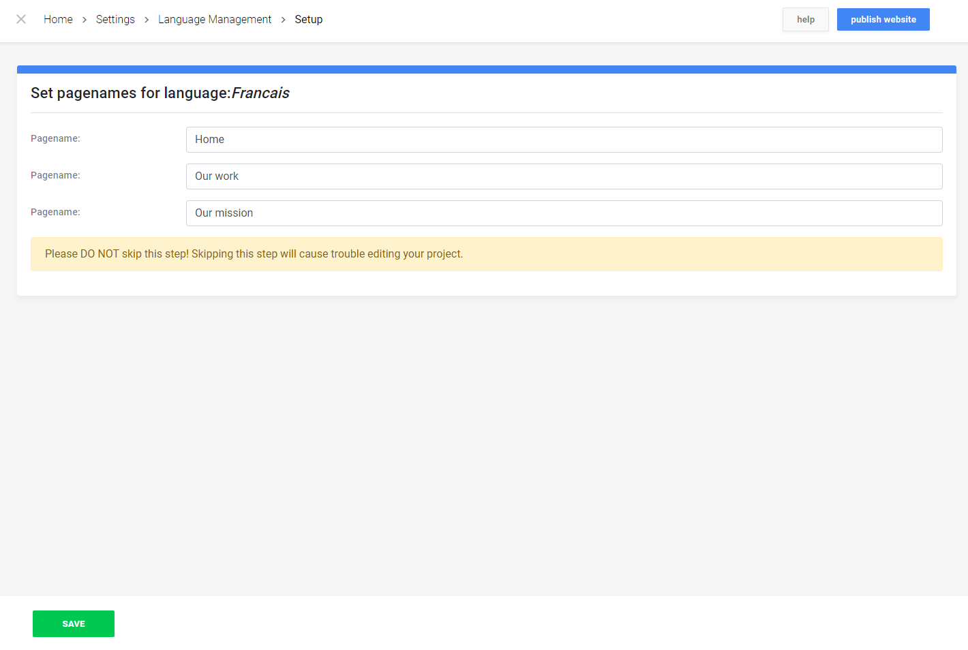Save the pagenames with the green SAVE button
This screenshot has height=650, width=968.
[x=74, y=623]
